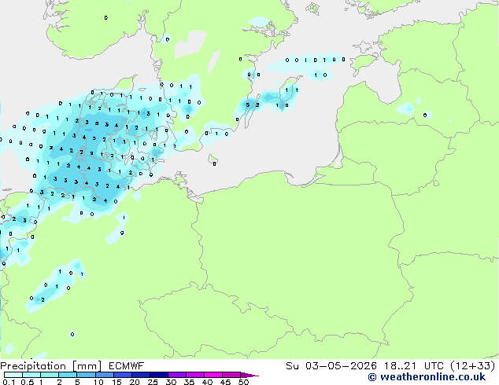Click the '45' legend scale label

(x=225, y=382)
